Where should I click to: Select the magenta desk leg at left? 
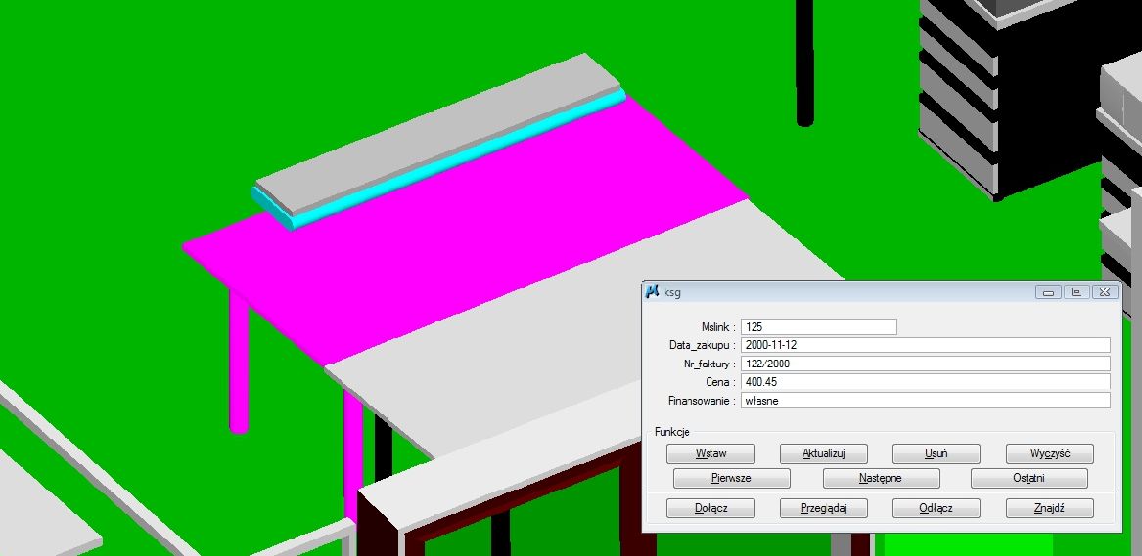239,360
